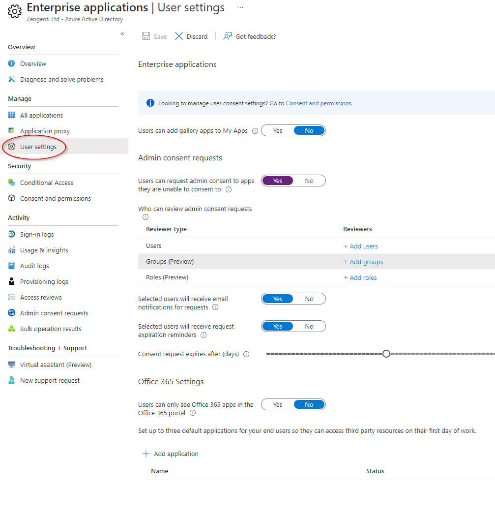The image size is (495, 519).
Task: Click the Consent and permissions cube icon
Action: click(12, 198)
